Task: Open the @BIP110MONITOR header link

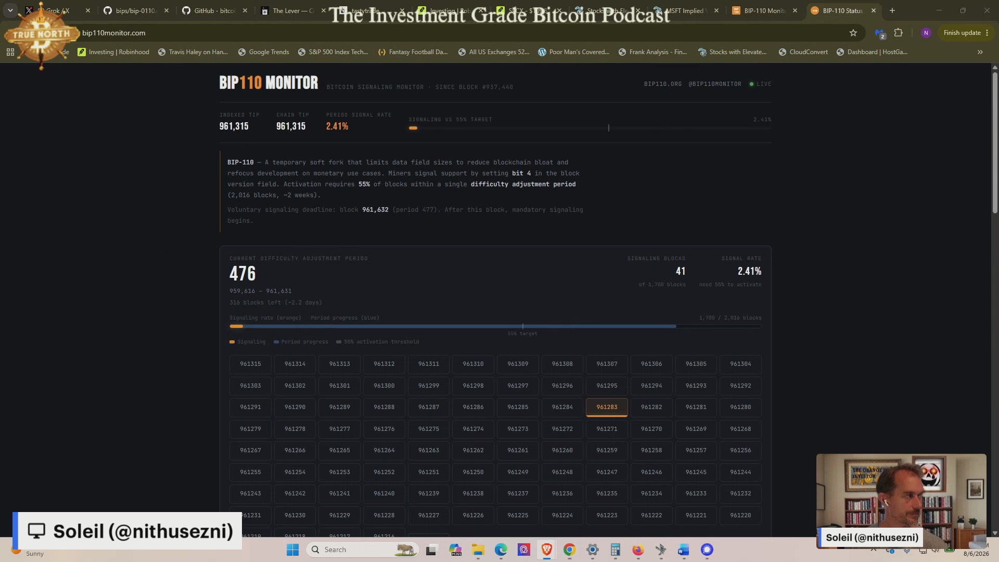Action: (715, 84)
